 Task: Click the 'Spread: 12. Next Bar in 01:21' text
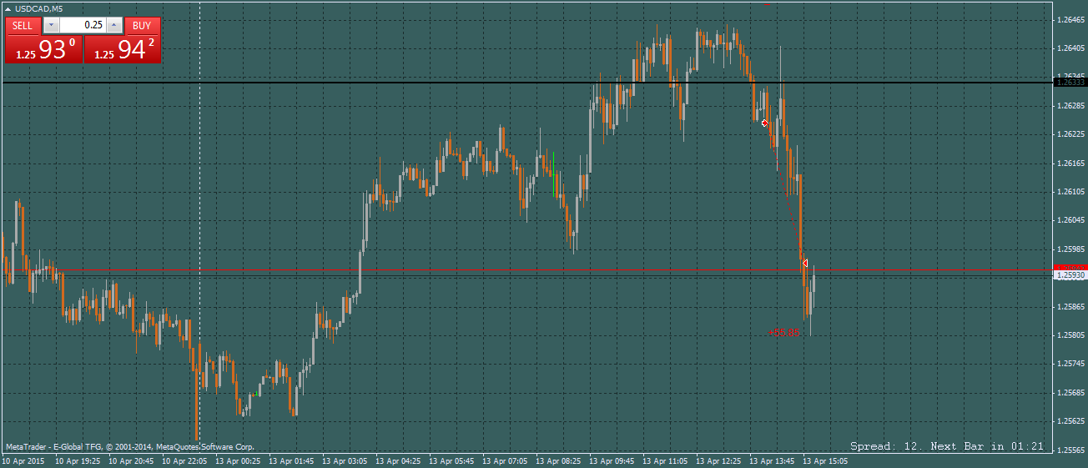tap(947, 446)
